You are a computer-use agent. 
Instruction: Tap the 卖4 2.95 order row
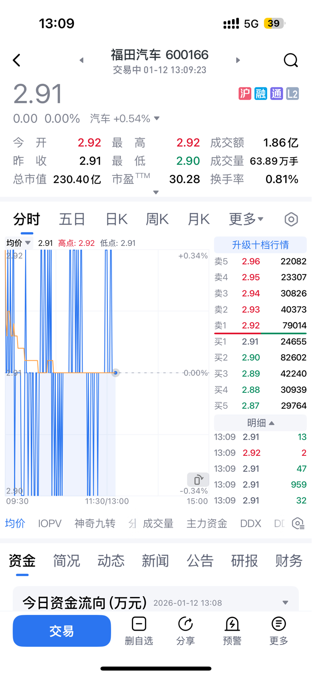pyautogui.click(x=260, y=277)
